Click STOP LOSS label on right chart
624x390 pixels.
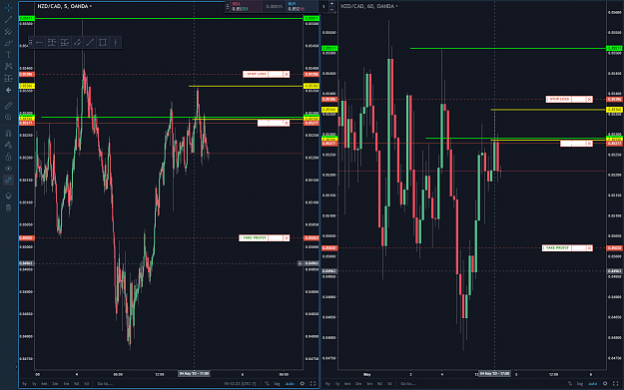click(559, 99)
